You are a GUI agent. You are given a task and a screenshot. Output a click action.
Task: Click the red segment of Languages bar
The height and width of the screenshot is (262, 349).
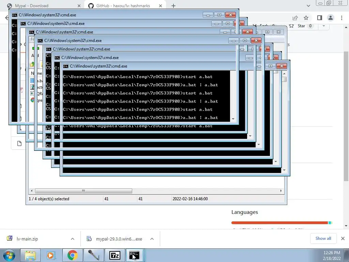coord(279,223)
